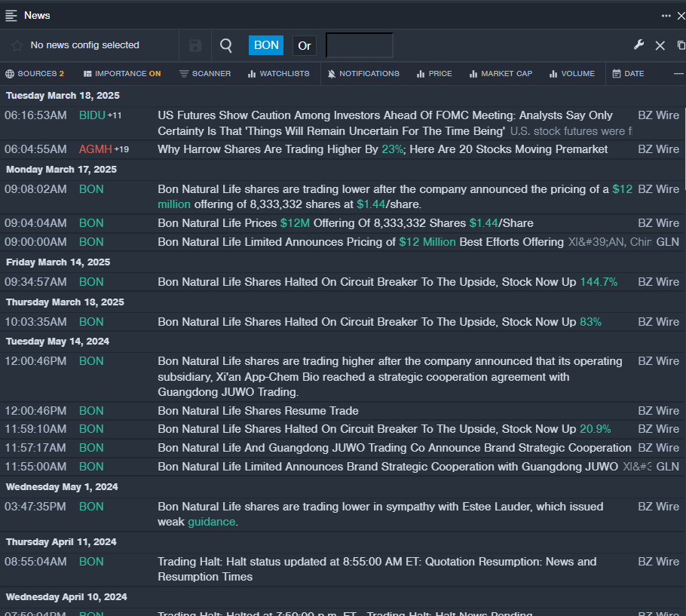This screenshot has width=686, height=616.
Task: Open the Watchlists filter dropdown
Action: 277,74
